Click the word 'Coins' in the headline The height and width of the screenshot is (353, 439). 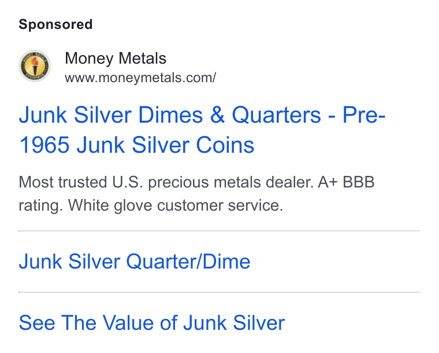[225, 145]
